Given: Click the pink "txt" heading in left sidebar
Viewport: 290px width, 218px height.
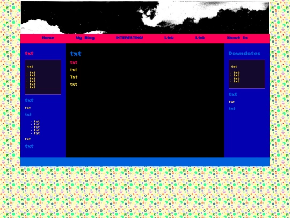Looking at the screenshot, I should coord(29,53).
